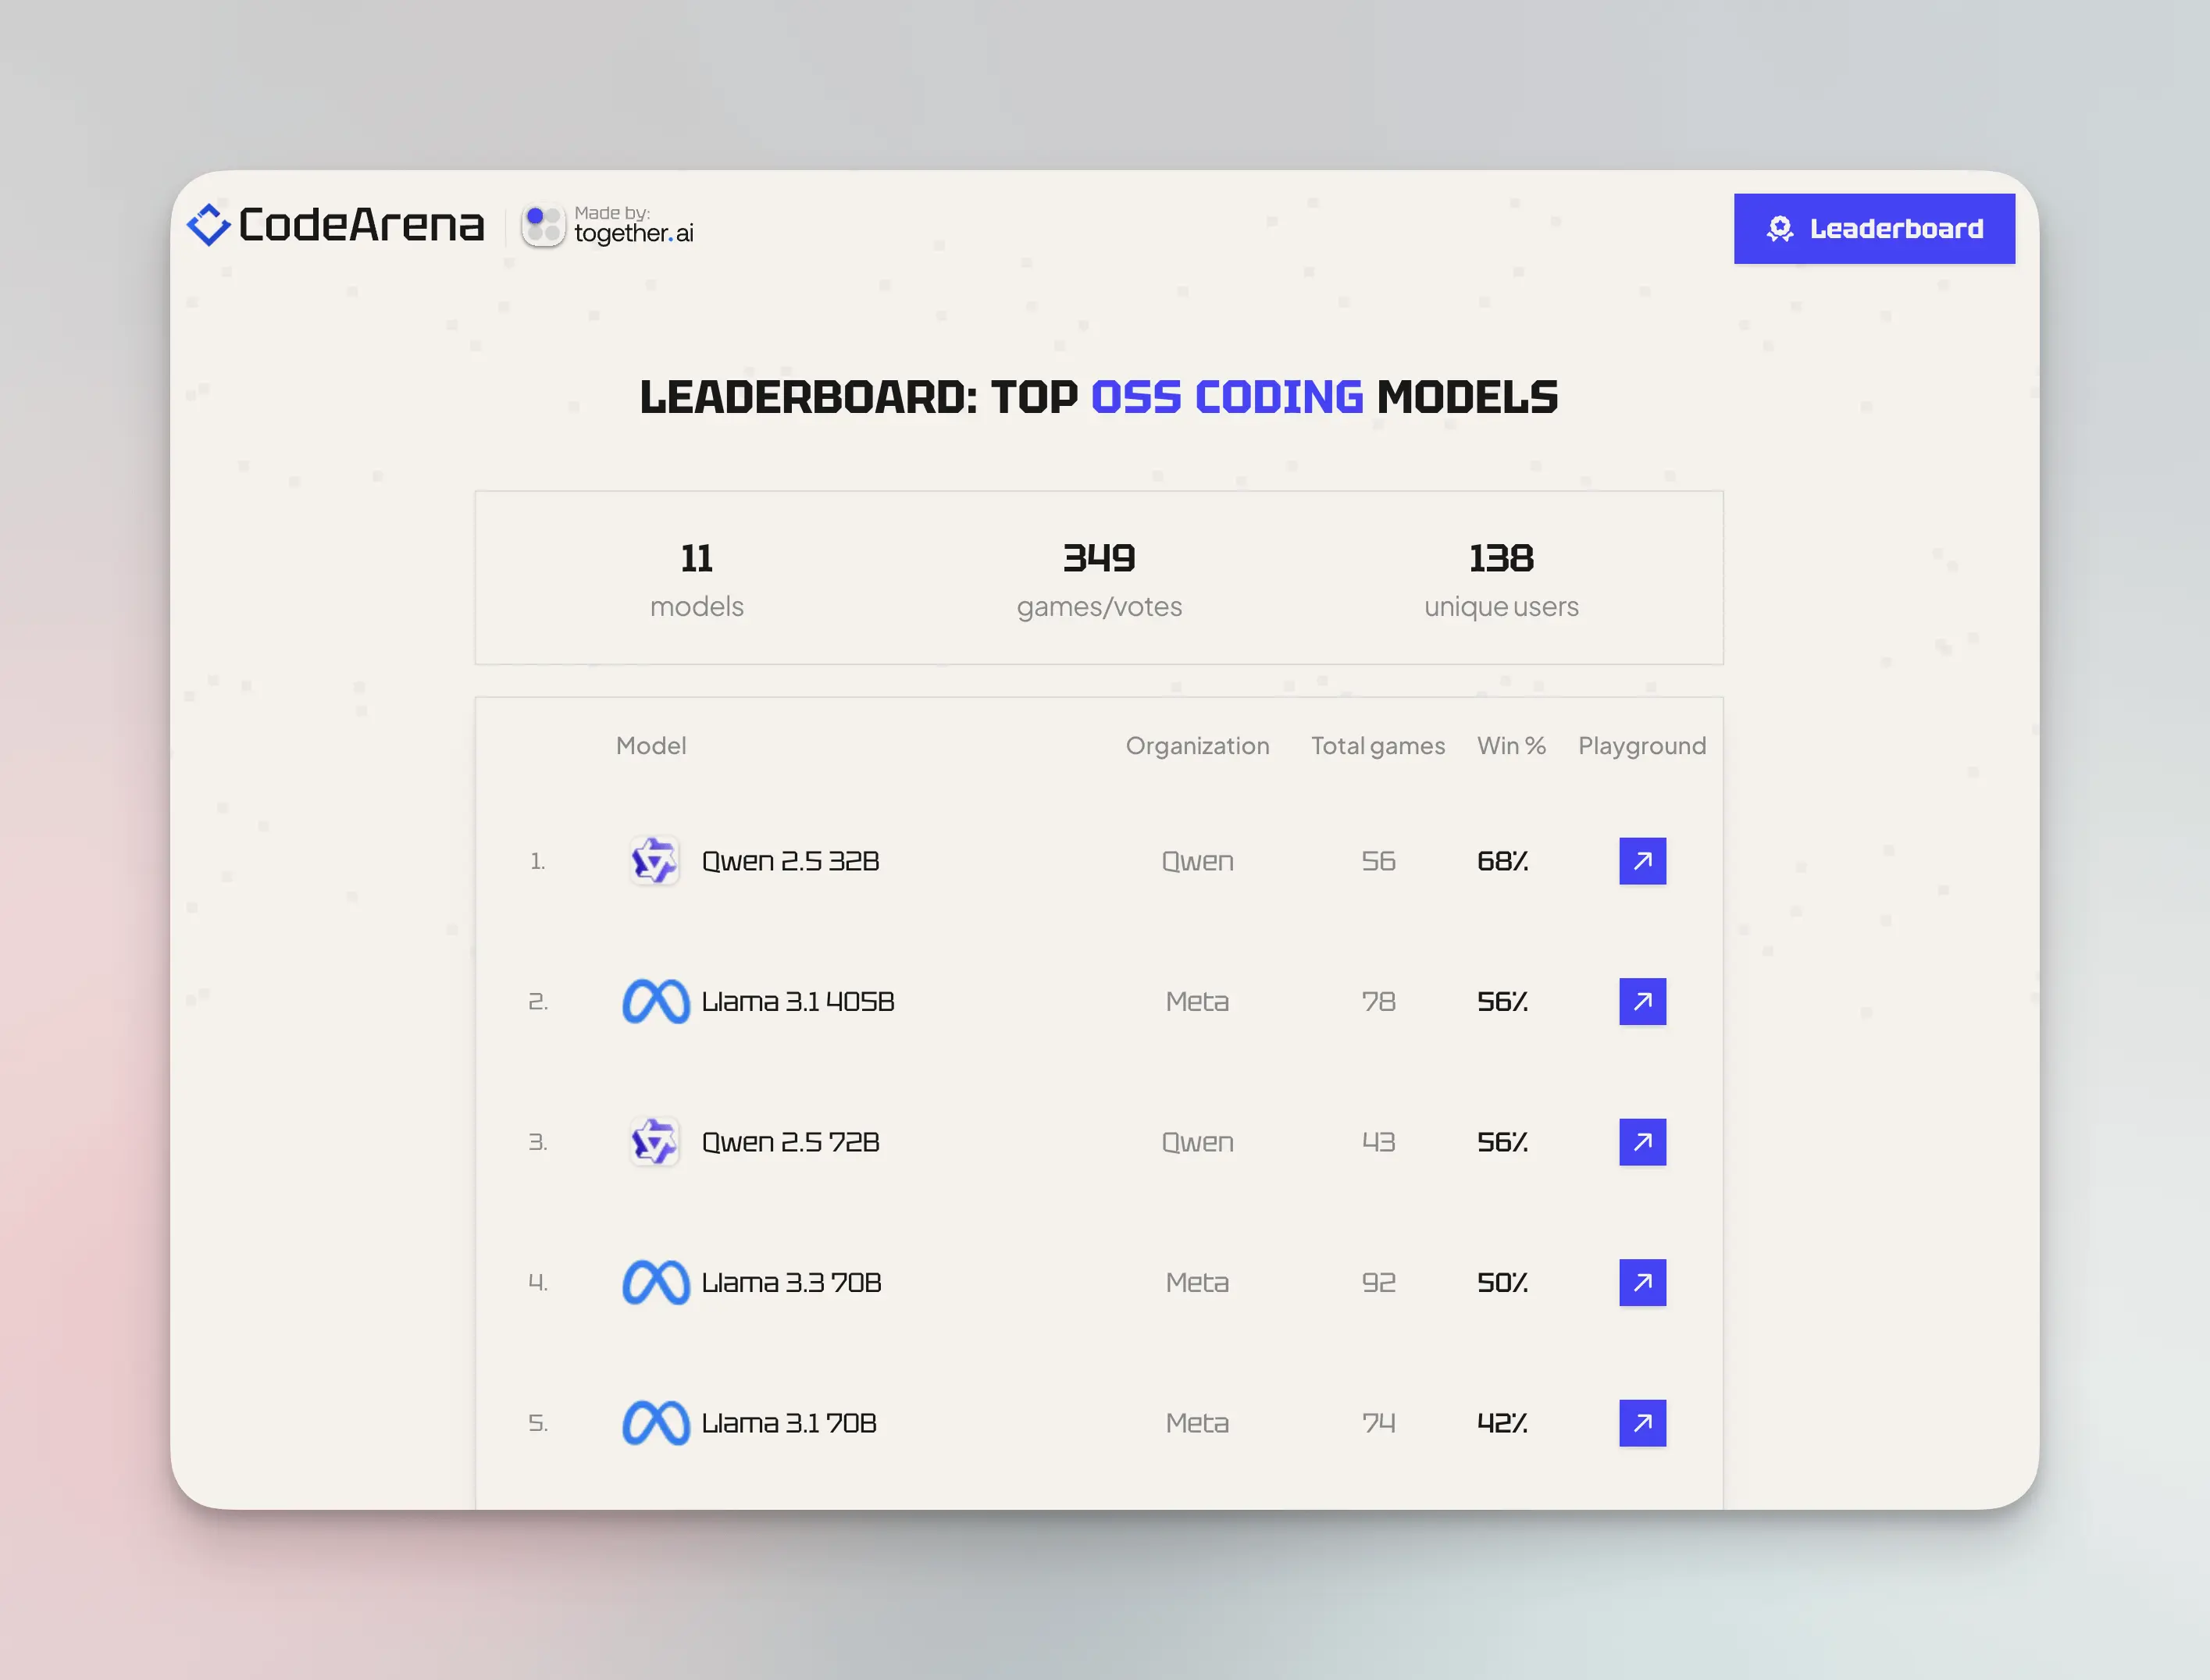Click the 92 total games value
The image size is (2210, 1680).
tap(1378, 1282)
